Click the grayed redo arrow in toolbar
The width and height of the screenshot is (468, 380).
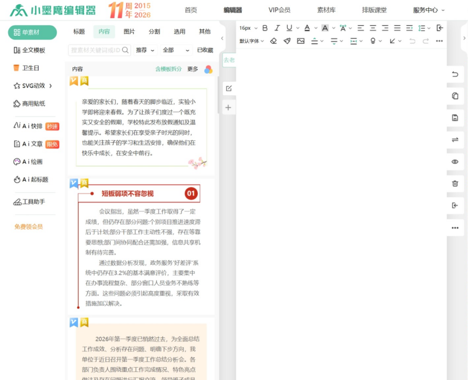426,41
